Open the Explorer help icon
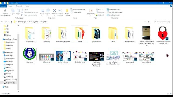173x97 pixels. point(171,6)
